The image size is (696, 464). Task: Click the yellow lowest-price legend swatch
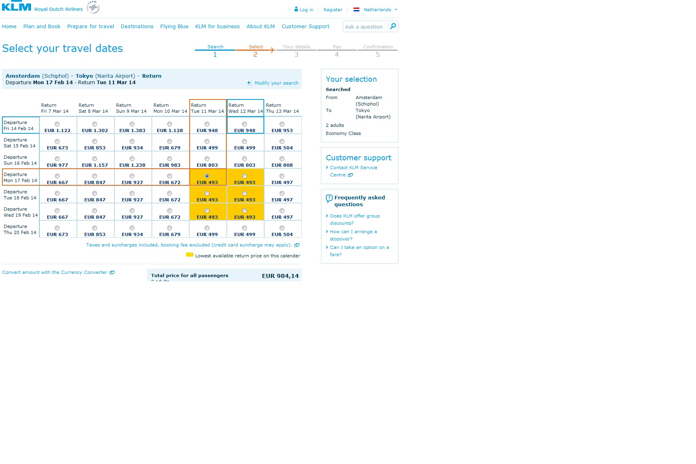[x=190, y=255]
